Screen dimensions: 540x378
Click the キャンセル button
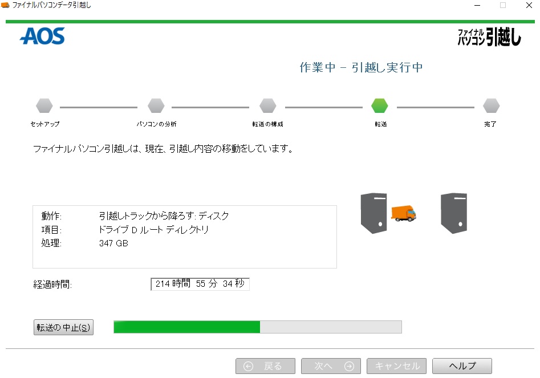[396, 366]
